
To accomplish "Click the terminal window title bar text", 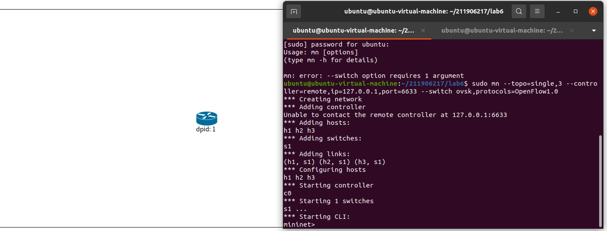I will [x=424, y=11].
